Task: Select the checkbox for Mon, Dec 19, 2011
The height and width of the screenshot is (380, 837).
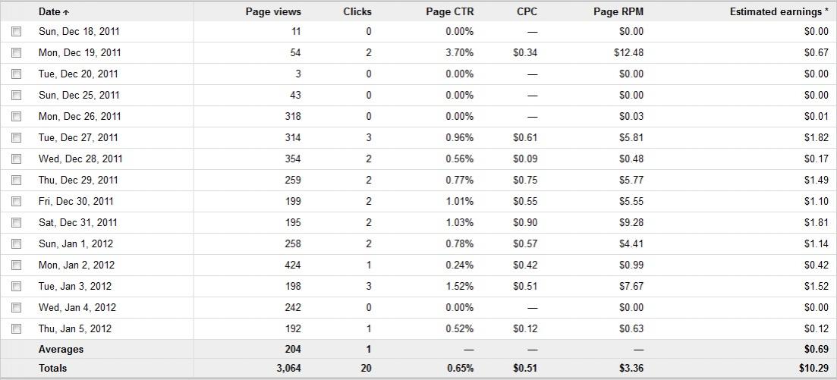Action: coord(17,53)
